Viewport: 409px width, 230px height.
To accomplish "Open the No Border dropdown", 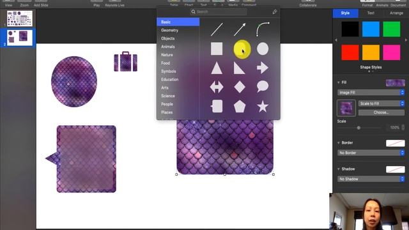I will pos(371,153).
